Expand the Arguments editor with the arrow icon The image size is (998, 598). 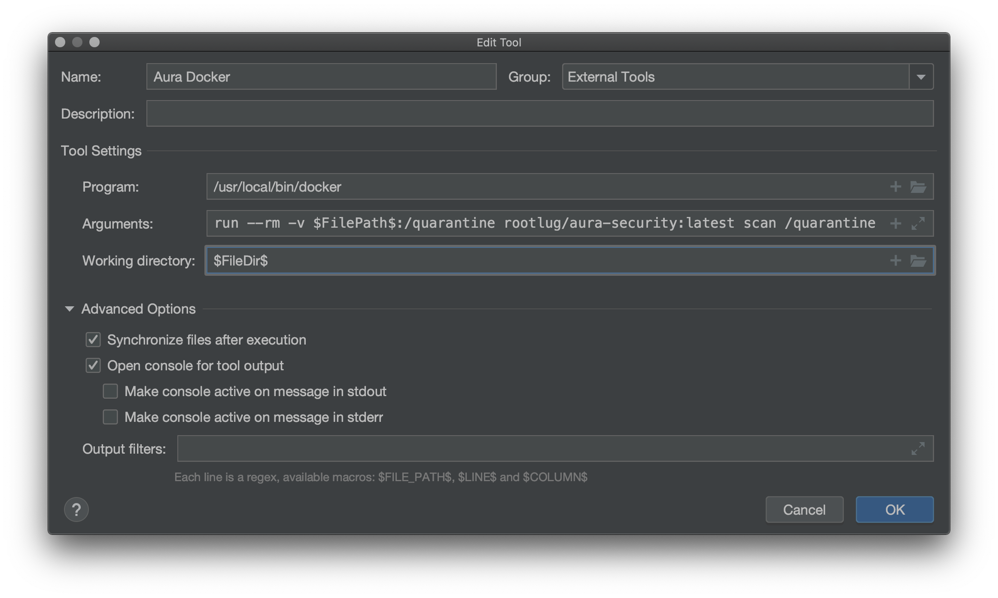pos(919,223)
